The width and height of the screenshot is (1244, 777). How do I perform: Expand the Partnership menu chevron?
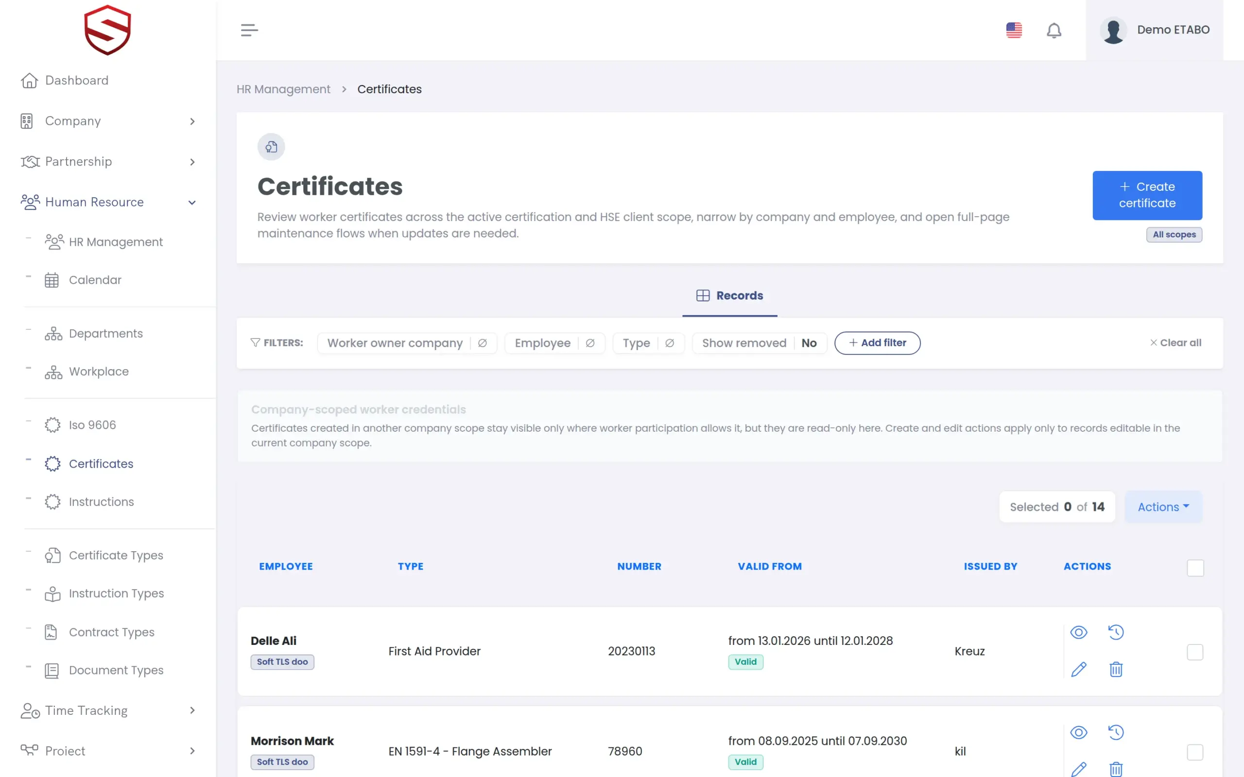pos(192,162)
